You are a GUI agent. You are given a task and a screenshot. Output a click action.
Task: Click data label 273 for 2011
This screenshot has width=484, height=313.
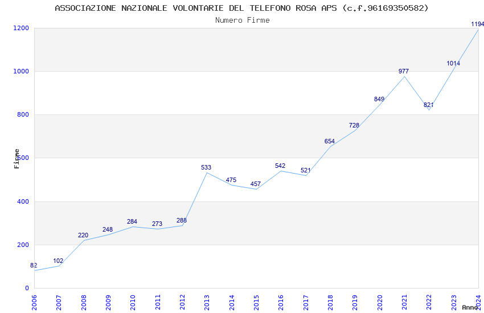click(x=157, y=224)
